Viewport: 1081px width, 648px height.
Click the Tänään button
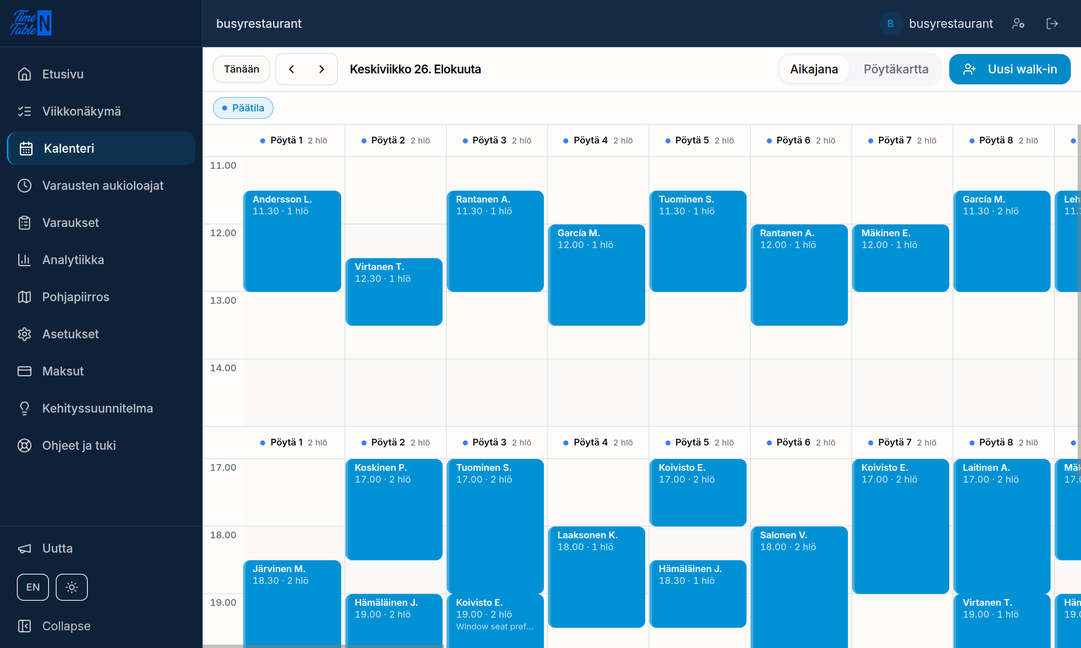coord(241,69)
